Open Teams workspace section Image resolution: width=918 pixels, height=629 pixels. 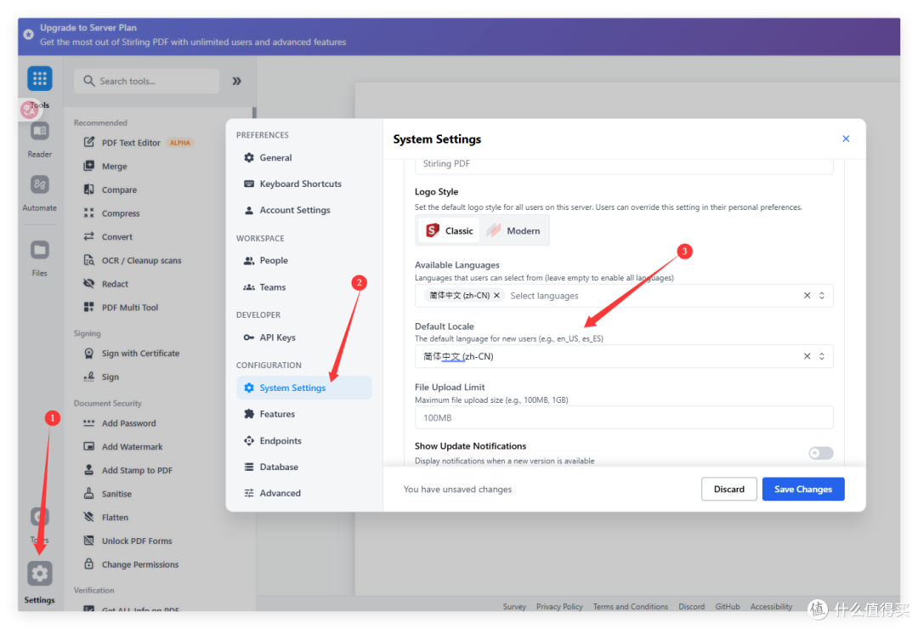[x=303, y=287]
